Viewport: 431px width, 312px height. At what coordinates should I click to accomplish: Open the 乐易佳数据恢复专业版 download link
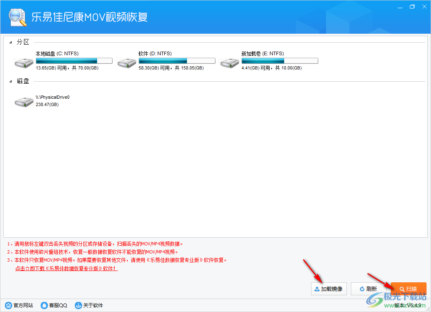(67, 269)
